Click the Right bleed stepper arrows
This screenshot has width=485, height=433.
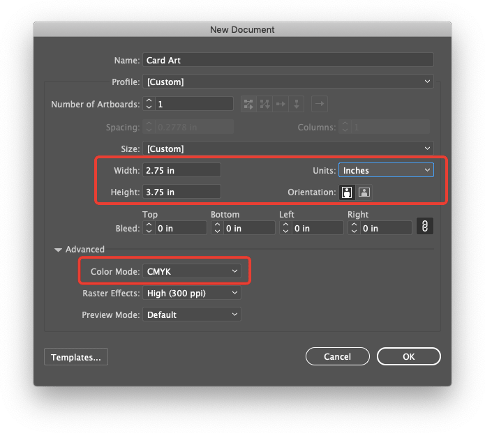tap(354, 228)
